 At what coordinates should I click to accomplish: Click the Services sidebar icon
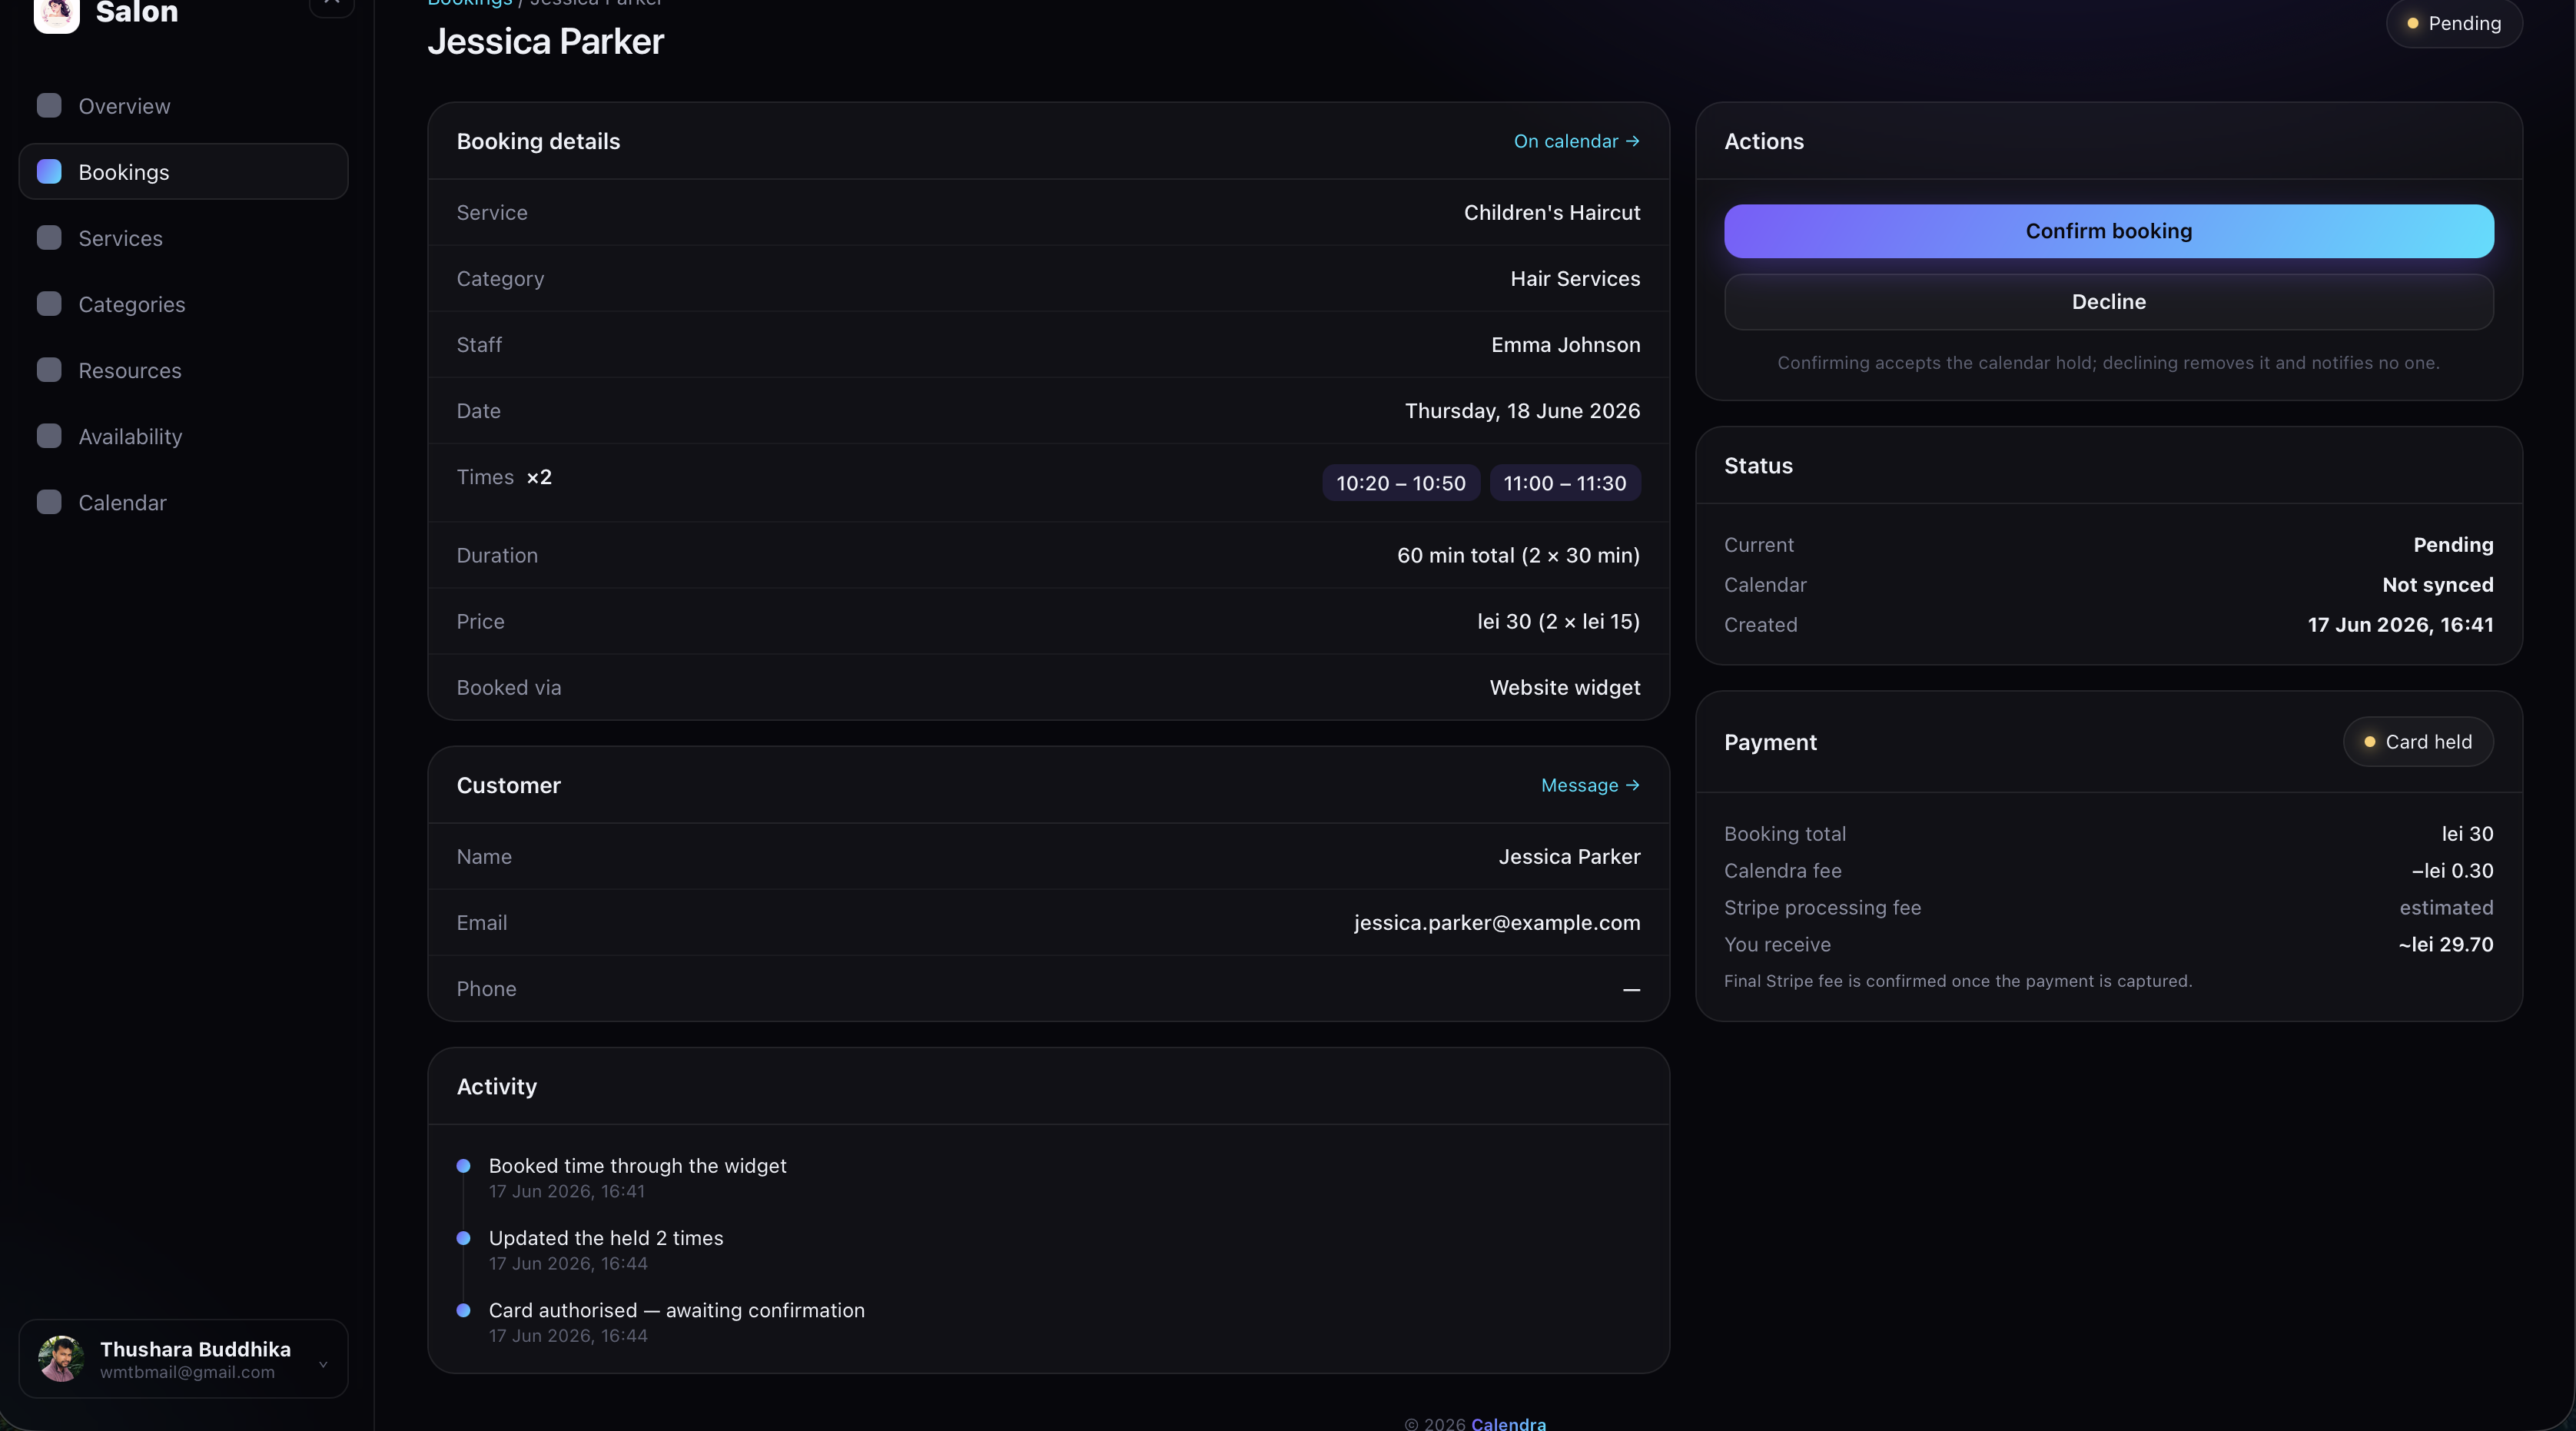[49, 237]
